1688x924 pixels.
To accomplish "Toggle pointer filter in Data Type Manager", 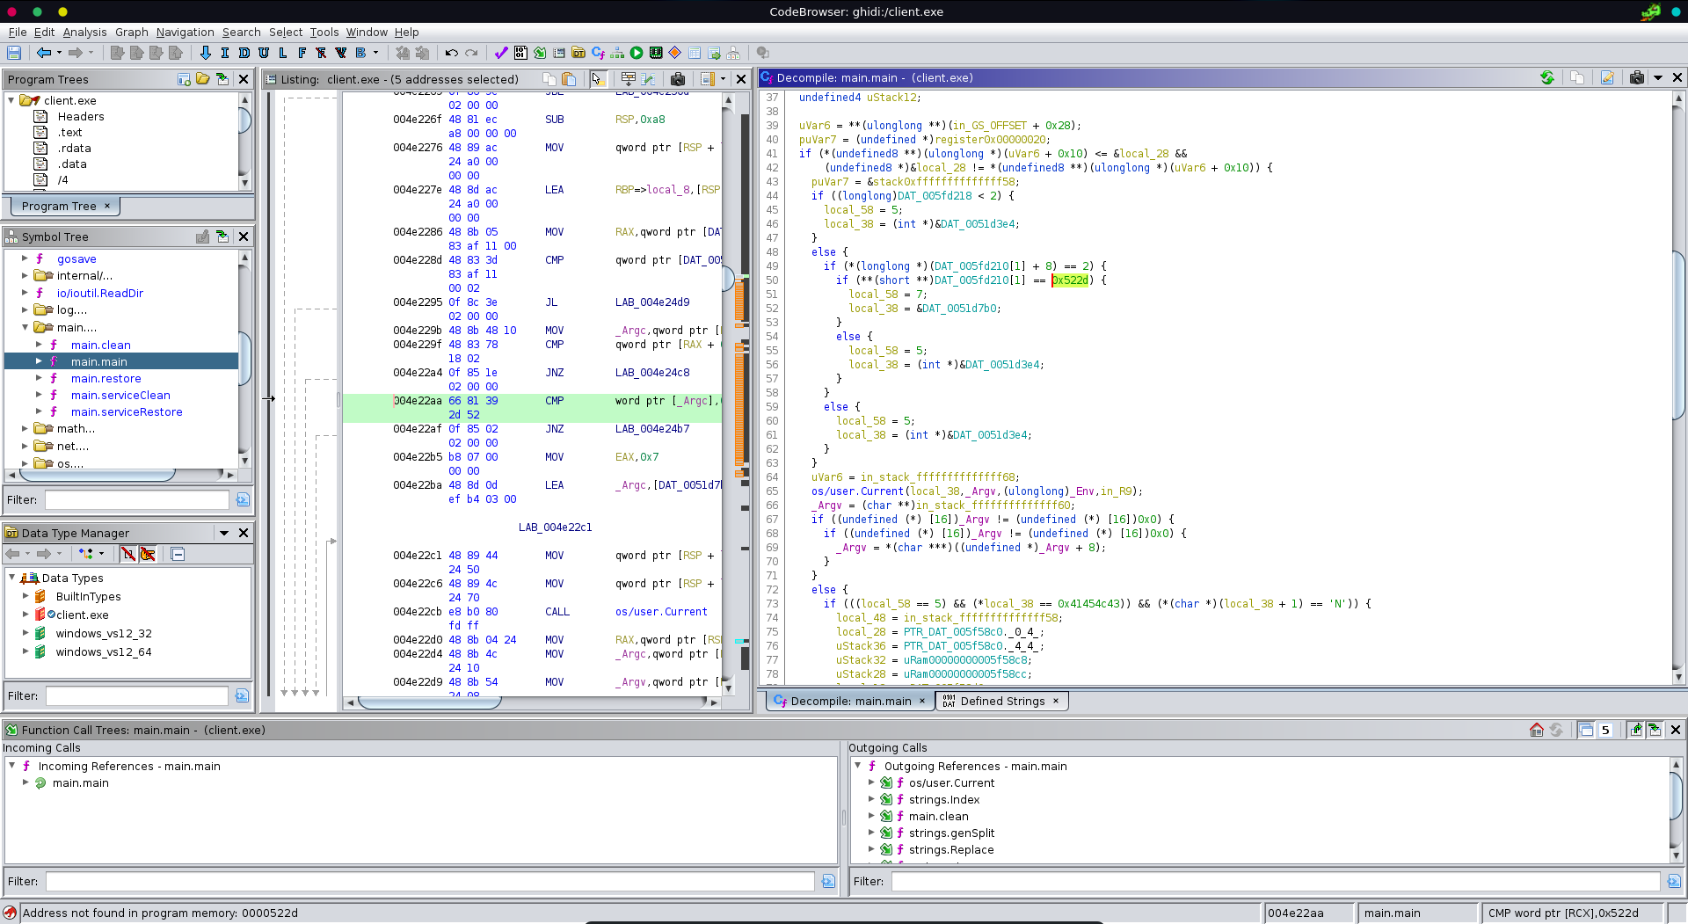I will click(x=148, y=554).
